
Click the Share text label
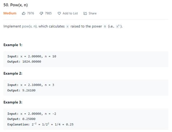tap(93, 13)
